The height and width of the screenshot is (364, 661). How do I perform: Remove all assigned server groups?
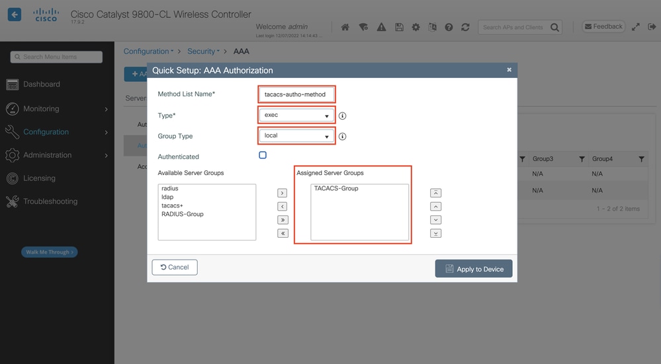click(283, 234)
